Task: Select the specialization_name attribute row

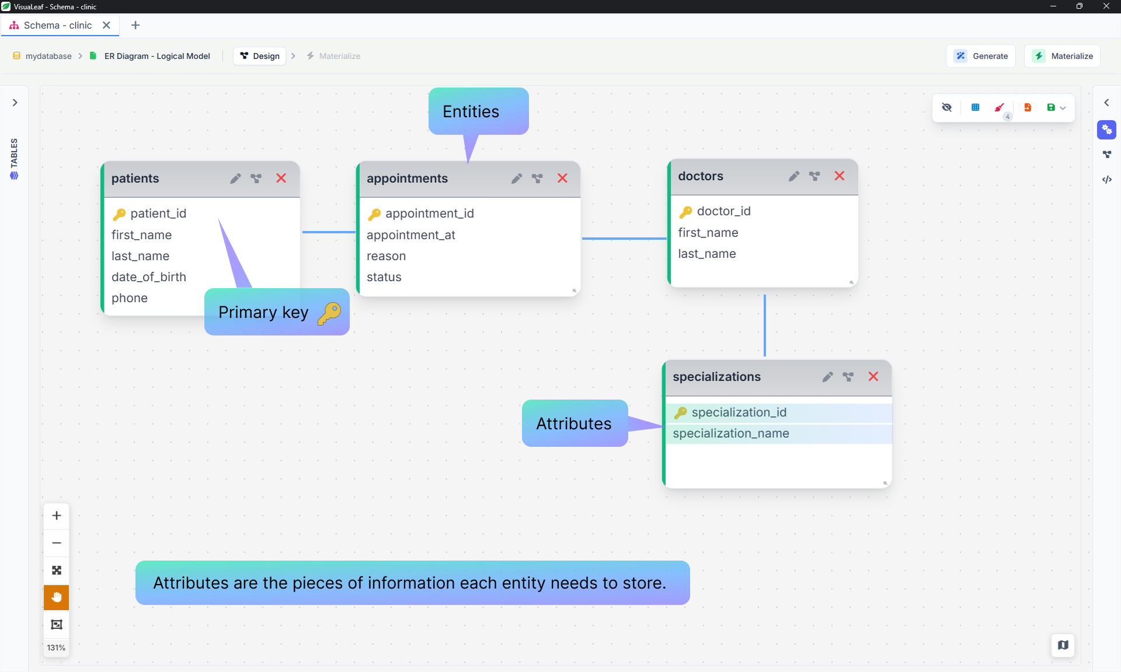Action: 778,433
